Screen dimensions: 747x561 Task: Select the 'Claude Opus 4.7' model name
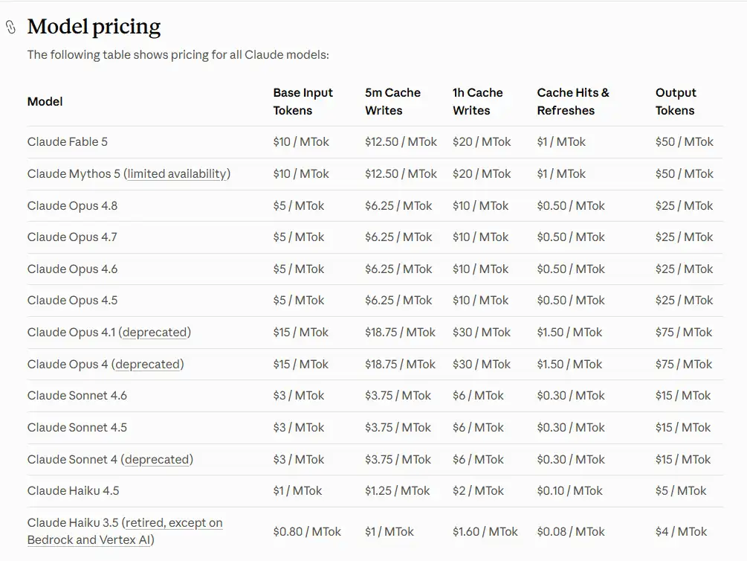point(72,237)
